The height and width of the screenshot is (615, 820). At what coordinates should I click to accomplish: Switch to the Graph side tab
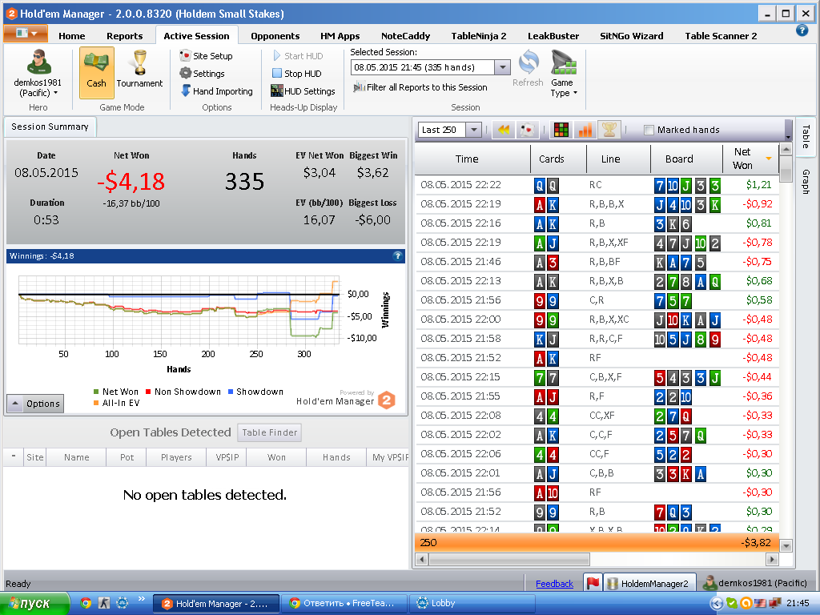[x=806, y=182]
